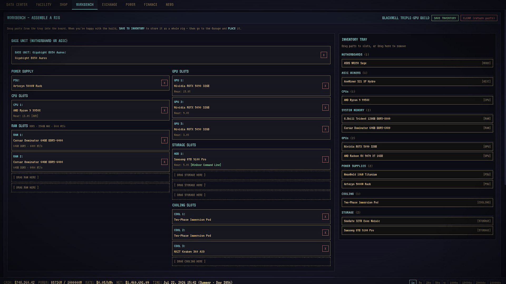View the Finance tab

pos(150,5)
